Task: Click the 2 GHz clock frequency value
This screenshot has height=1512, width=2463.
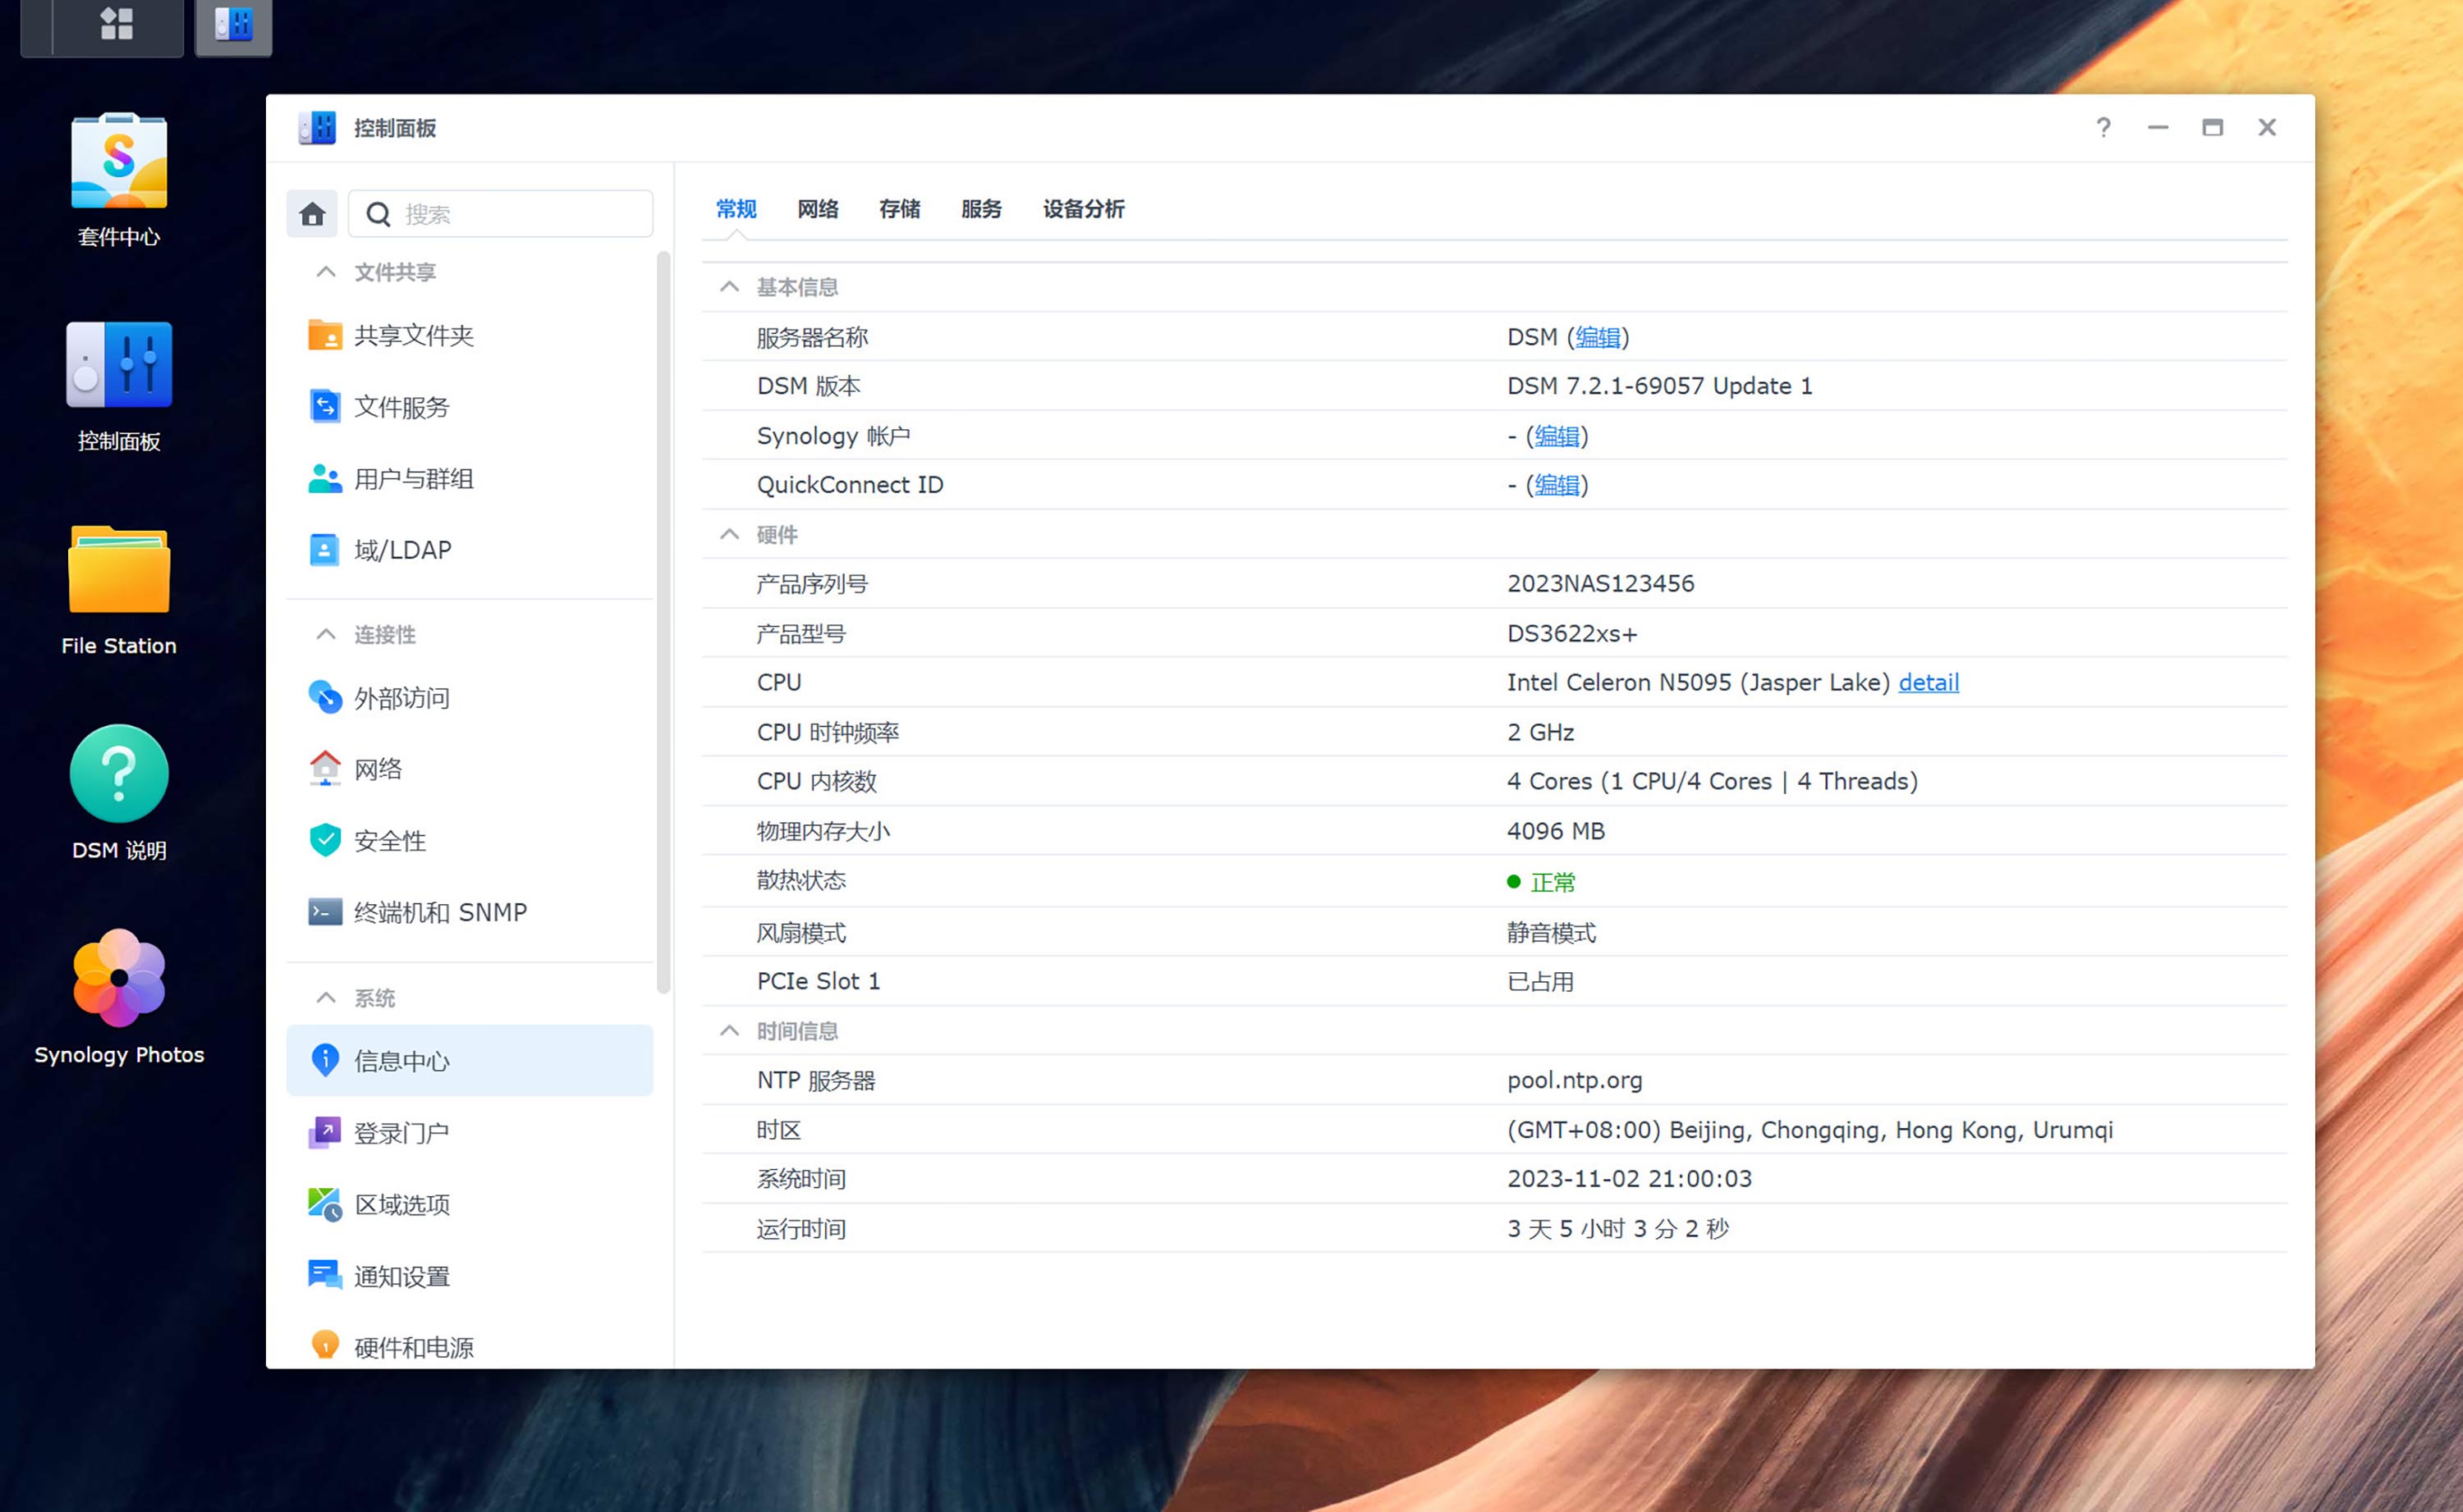Action: [1541, 732]
